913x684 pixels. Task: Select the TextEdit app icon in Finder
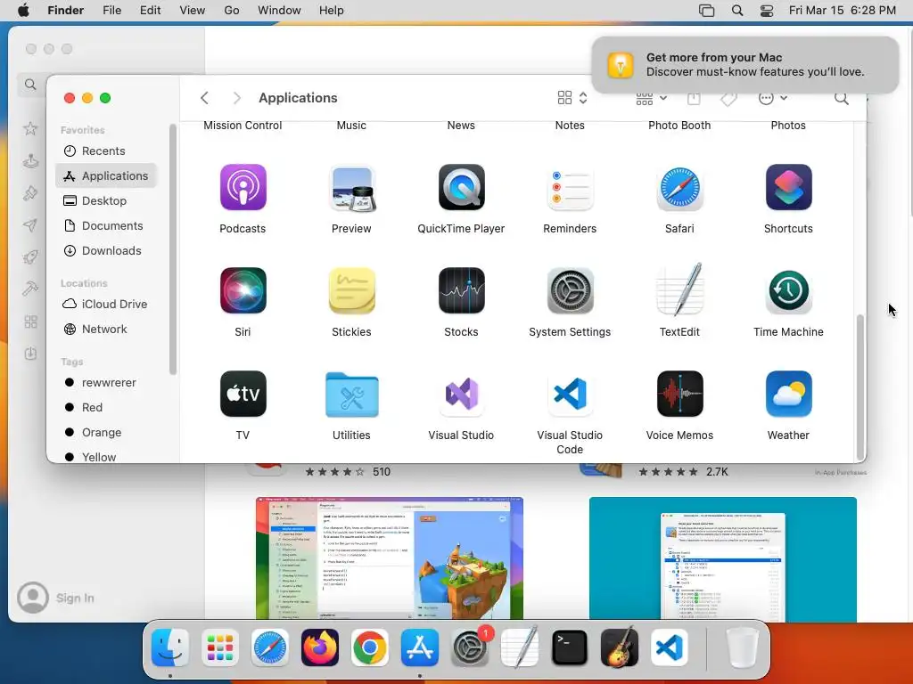679,289
